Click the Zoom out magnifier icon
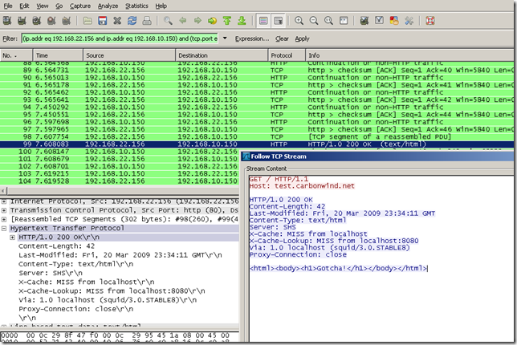 coord(313,21)
